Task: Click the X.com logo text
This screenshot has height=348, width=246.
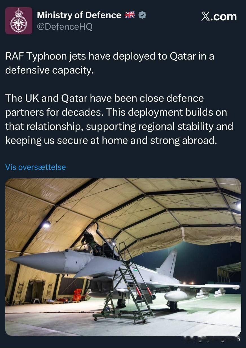Action: pyautogui.click(x=219, y=16)
